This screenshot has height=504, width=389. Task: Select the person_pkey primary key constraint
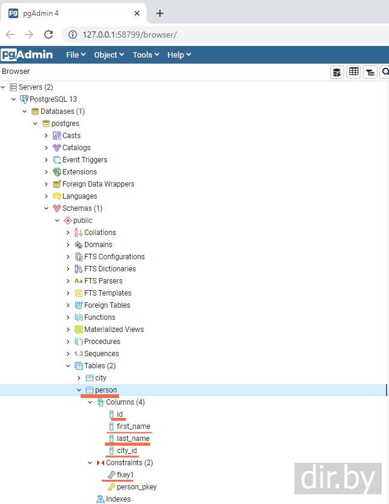click(136, 487)
